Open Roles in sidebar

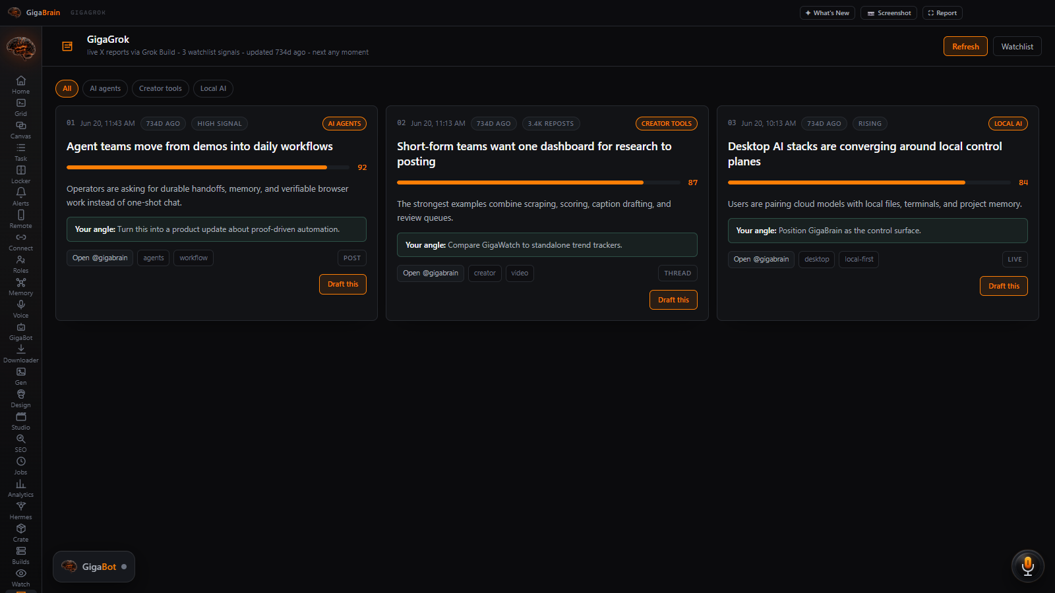[x=20, y=264]
